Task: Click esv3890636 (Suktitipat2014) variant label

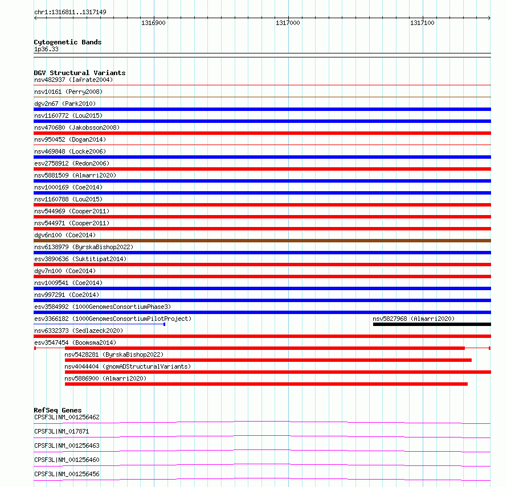Action: pyautogui.click(x=80, y=259)
